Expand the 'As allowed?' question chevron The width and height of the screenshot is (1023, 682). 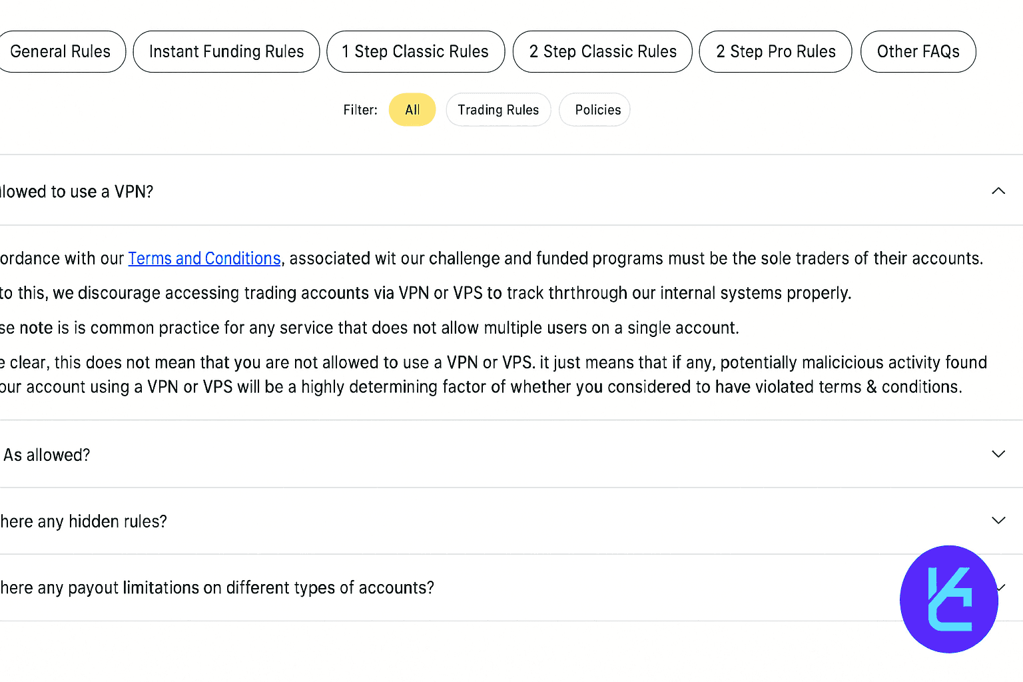(x=998, y=454)
